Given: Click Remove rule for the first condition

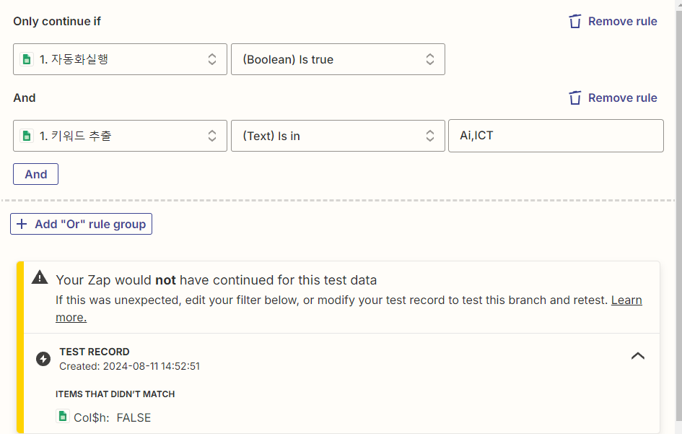Looking at the screenshot, I should coord(613,22).
